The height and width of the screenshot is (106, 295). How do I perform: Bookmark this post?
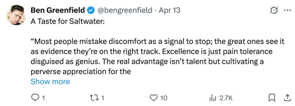(271, 98)
